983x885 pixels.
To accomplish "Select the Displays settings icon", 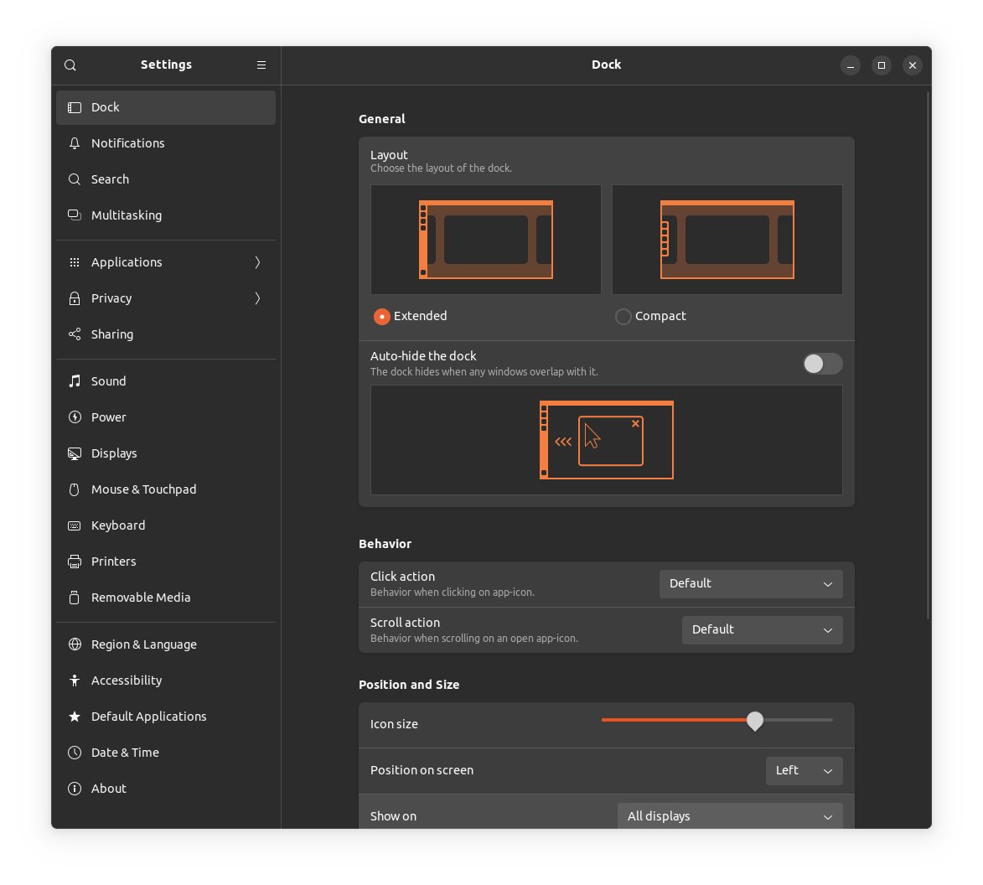I will pos(75,453).
